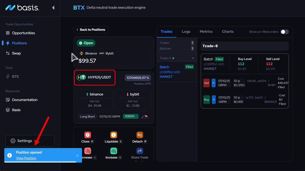Click the Sell Level 112 value

(x=269, y=64)
